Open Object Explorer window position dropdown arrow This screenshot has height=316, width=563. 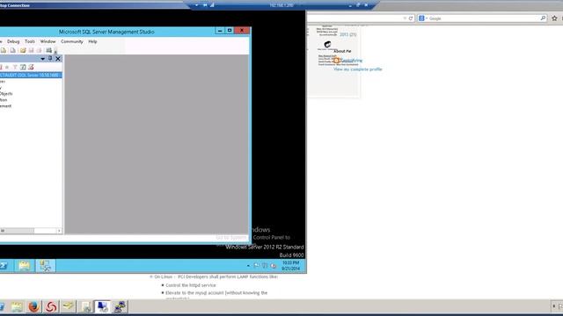43,59
